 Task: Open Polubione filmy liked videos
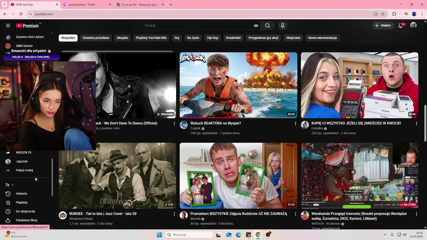point(27,220)
